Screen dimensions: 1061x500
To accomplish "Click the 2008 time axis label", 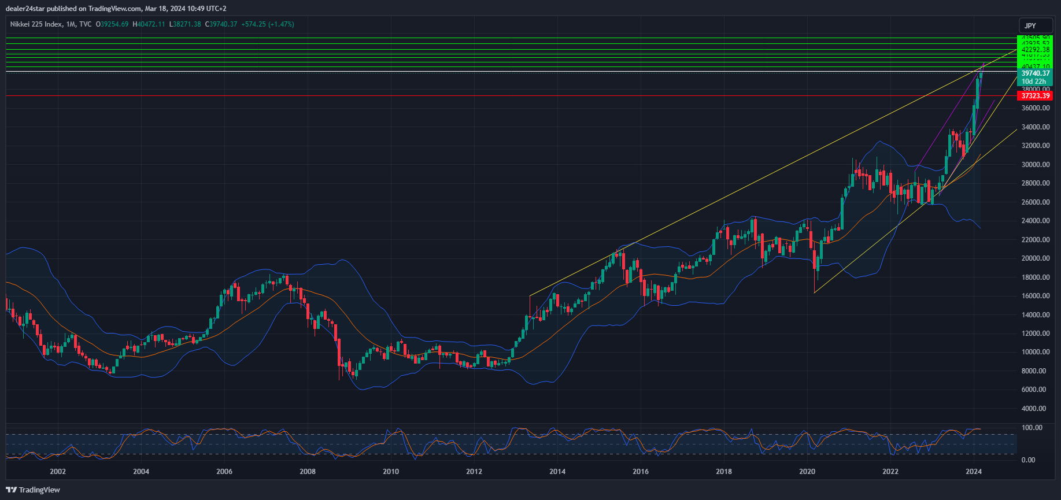I will click(308, 472).
